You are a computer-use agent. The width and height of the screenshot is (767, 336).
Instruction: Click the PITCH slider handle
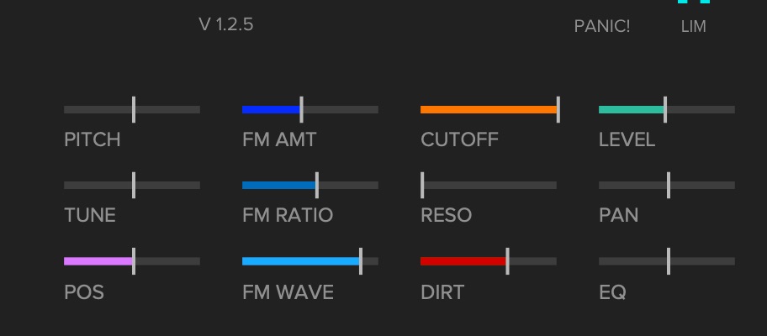[134, 109]
